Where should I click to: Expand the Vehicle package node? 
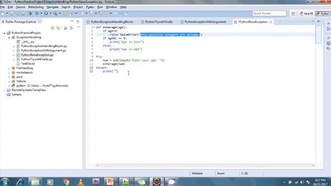[9, 82]
